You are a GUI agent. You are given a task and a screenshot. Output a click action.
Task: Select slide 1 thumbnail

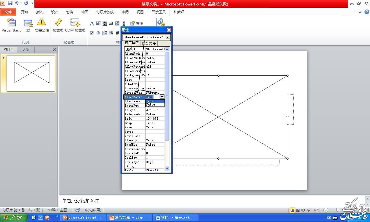click(31, 73)
